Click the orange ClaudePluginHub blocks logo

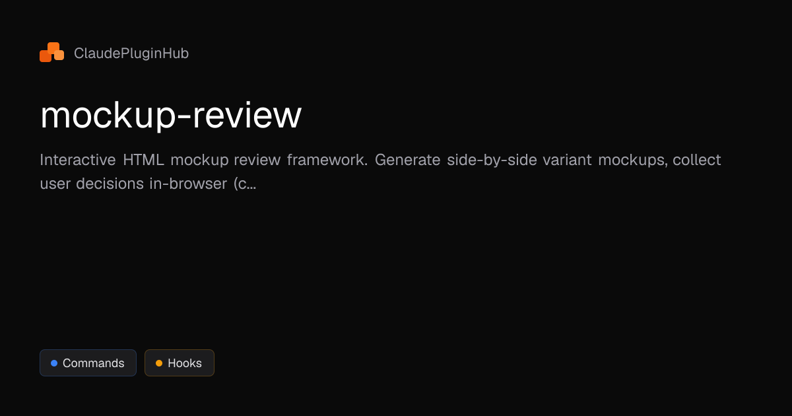(x=51, y=52)
